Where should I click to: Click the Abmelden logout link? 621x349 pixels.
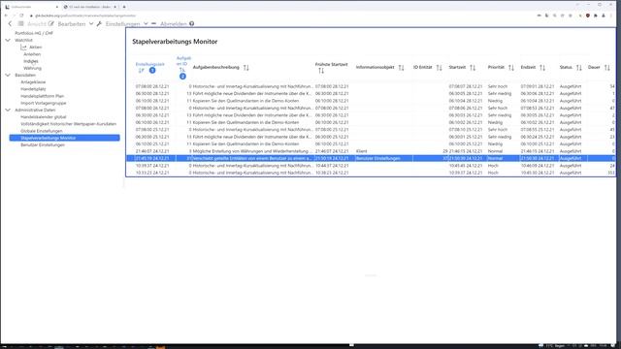[174, 23]
